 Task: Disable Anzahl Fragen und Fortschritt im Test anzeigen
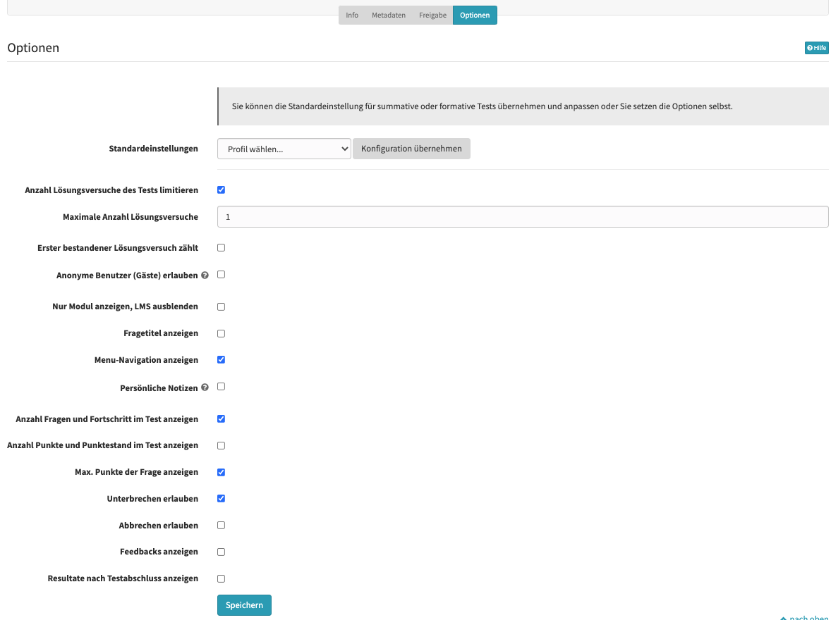(221, 418)
